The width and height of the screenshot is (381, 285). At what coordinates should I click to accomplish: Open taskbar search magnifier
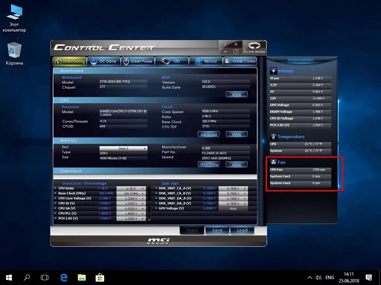(x=27, y=278)
